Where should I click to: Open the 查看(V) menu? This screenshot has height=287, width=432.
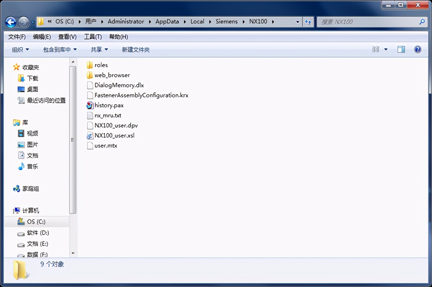pos(67,37)
